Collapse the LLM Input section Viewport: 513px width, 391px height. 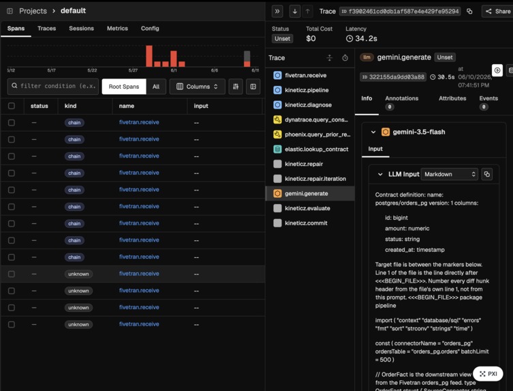tap(380, 174)
